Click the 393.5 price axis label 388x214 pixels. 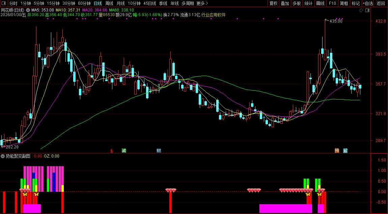coord(381,54)
